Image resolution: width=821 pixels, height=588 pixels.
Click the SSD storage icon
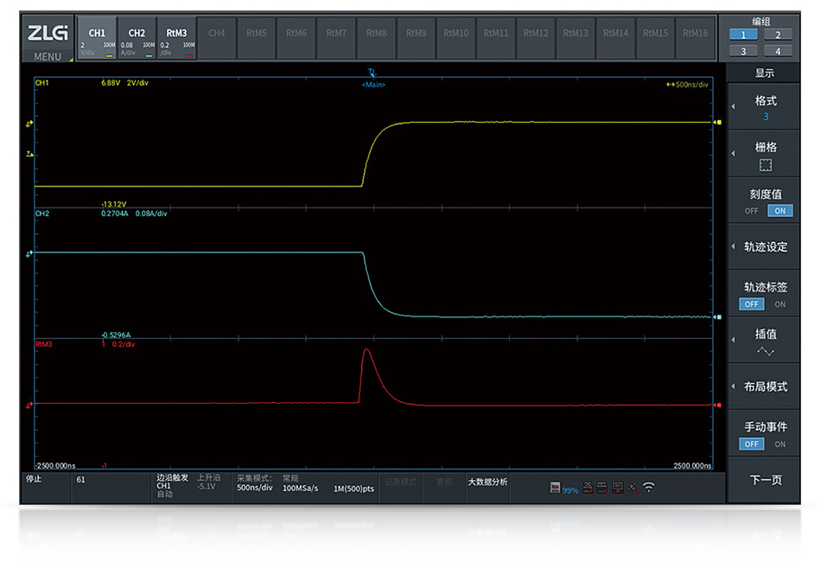pos(555,488)
